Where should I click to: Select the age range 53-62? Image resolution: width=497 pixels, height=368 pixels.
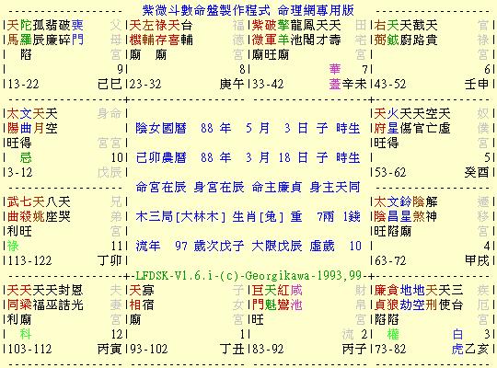(390, 172)
